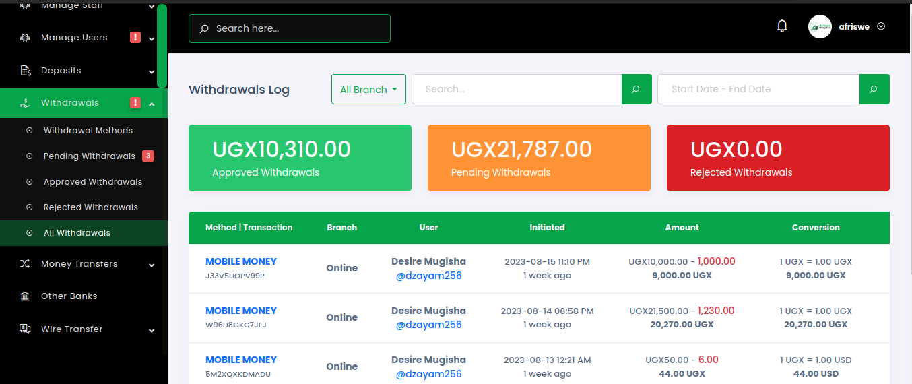Click the bullet icon beside Withdrawal Methods
This screenshot has height=384, width=912.
[29, 131]
